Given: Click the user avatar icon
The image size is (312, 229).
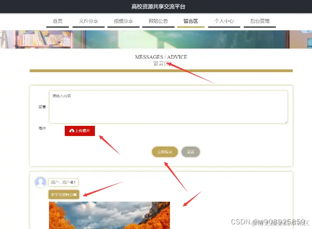Looking at the screenshot, I should (x=40, y=182).
